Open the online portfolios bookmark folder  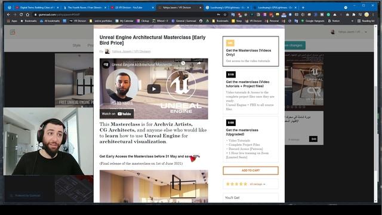(101, 21)
